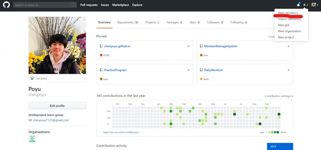Click the smiley Set status icon
The width and height of the screenshot is (321, 150).
(x=32, y=78)
